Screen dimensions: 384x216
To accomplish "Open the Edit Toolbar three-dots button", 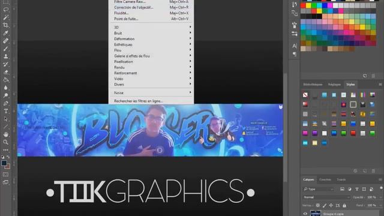I will point(5,150).
